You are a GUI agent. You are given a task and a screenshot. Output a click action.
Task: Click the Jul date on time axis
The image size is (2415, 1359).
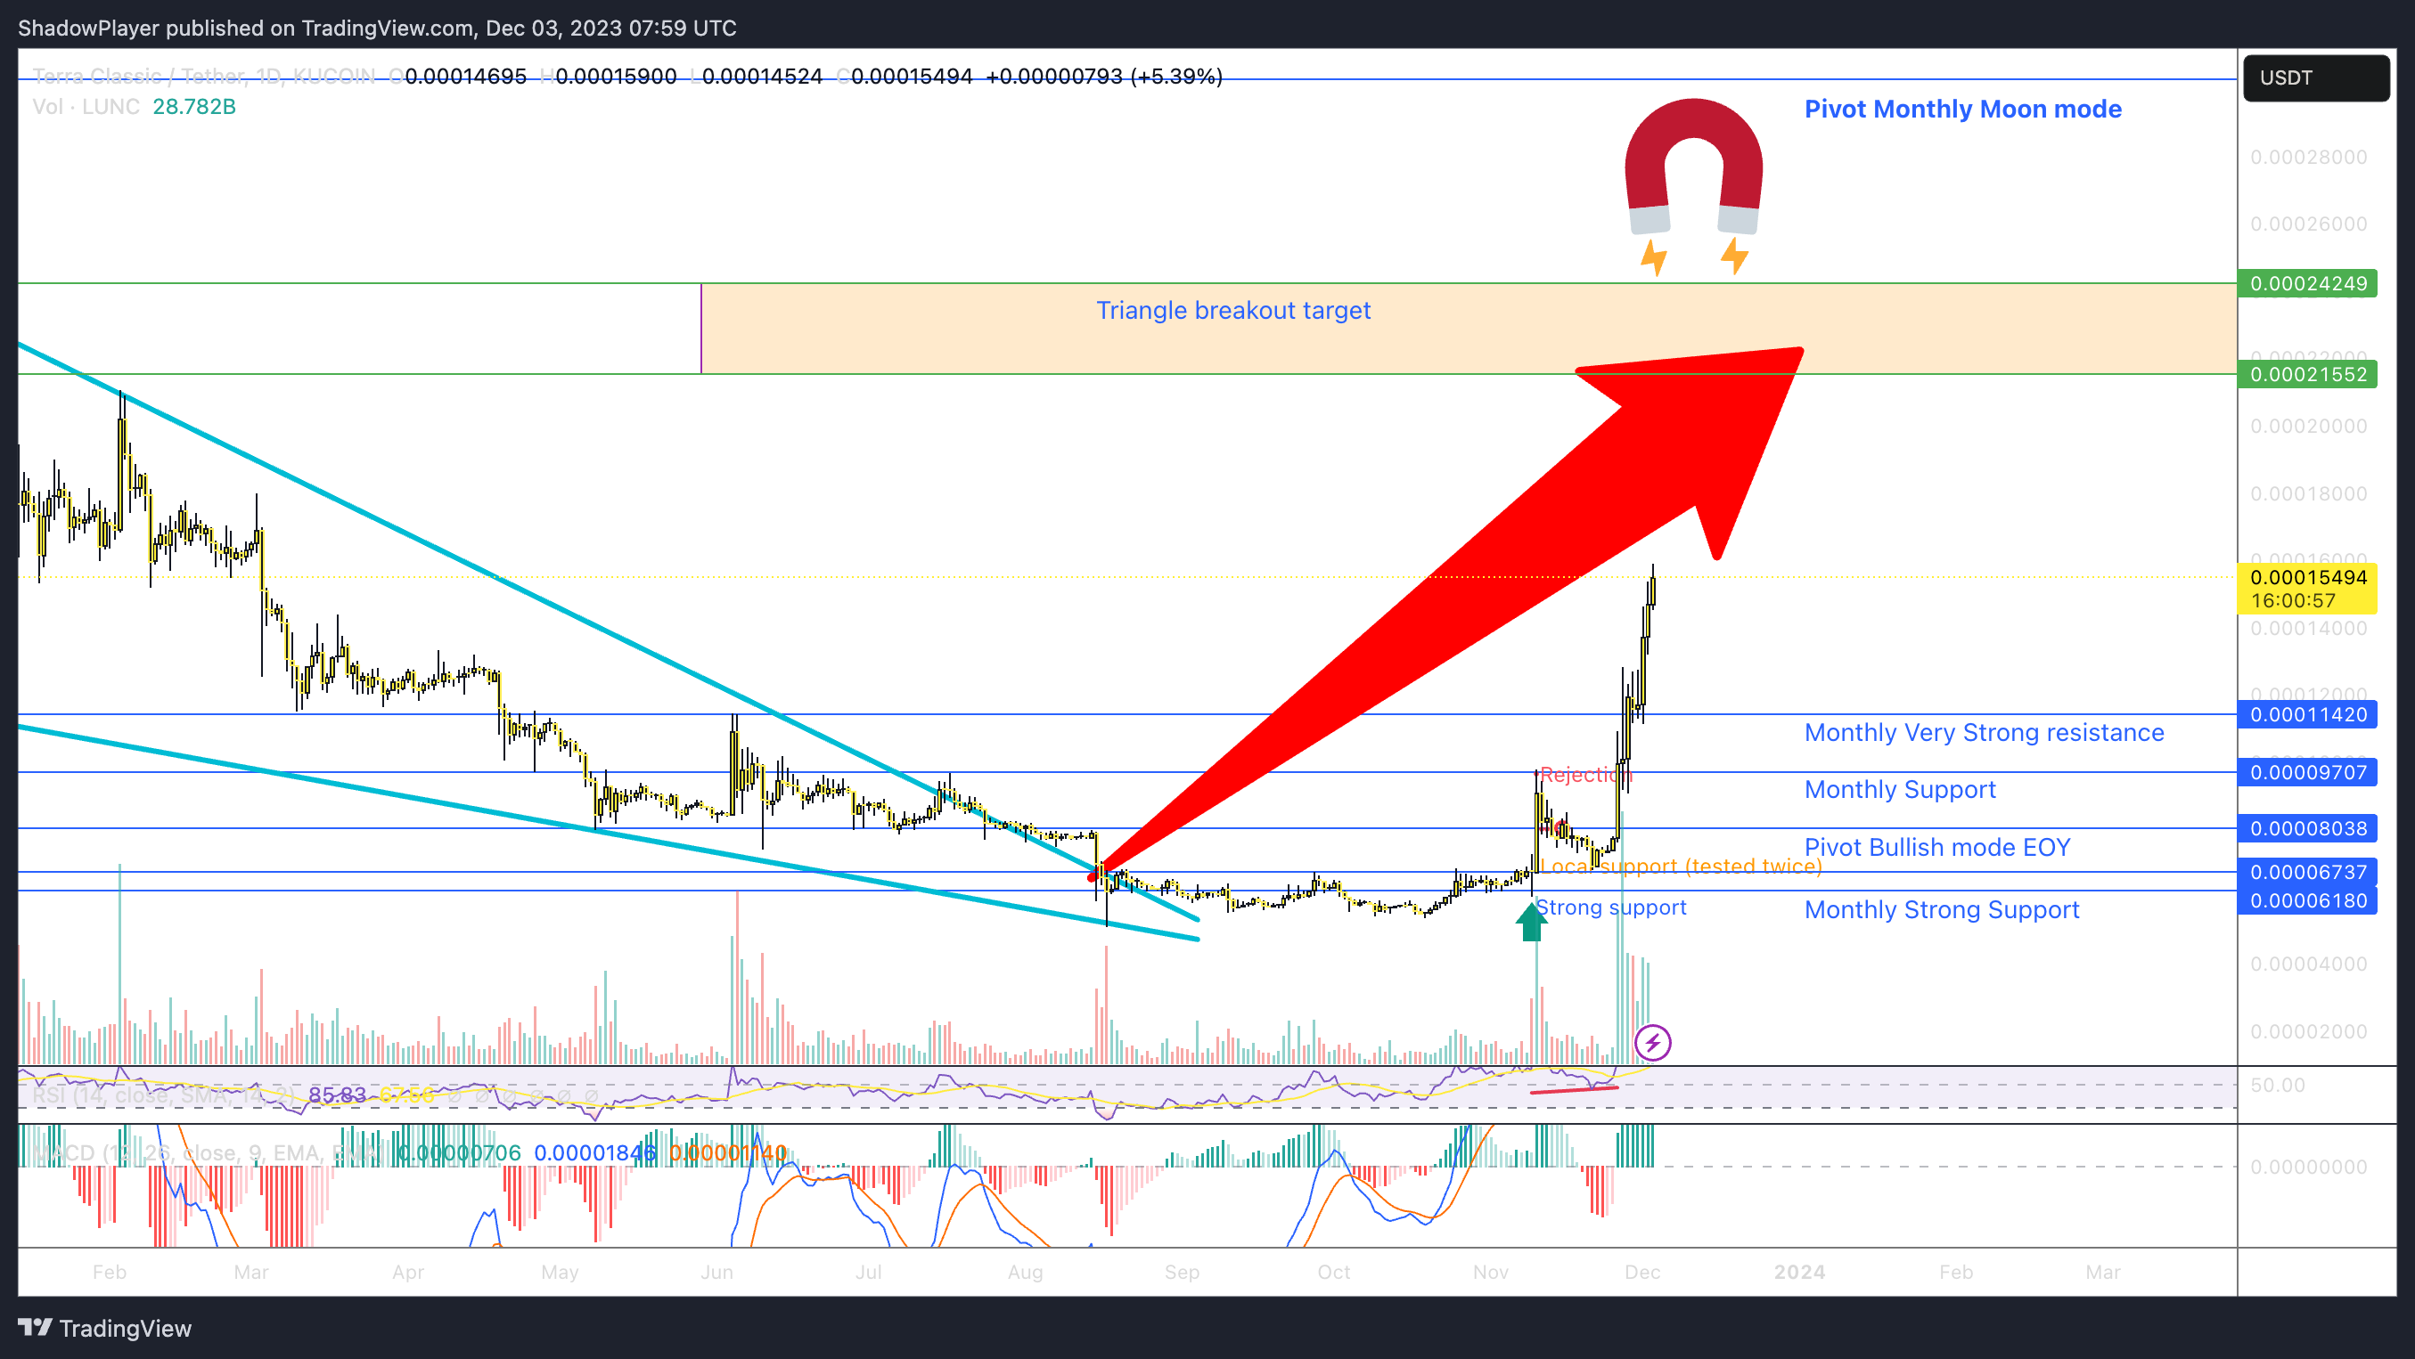click(868, 1272)
